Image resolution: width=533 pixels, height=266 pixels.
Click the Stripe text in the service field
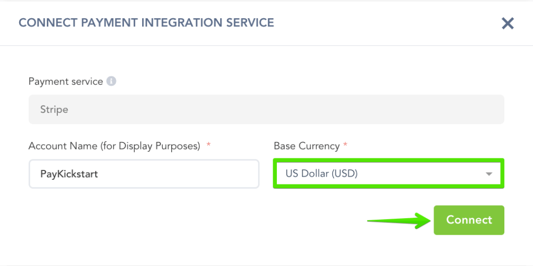[54, 110]
